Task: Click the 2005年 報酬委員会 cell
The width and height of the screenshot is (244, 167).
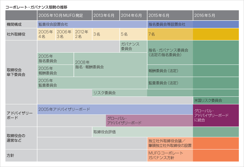Action: 55,71
